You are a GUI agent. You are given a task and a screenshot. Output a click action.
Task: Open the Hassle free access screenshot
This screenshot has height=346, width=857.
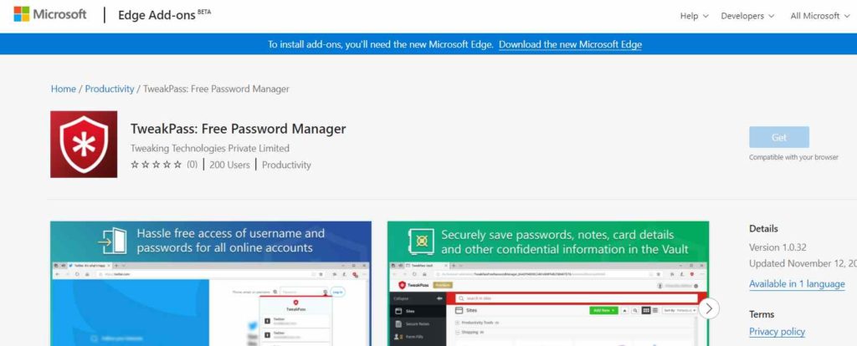tap(211, 283)
